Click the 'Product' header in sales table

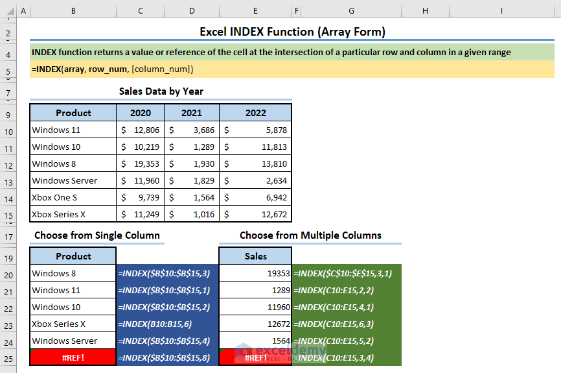pos(73,113)
